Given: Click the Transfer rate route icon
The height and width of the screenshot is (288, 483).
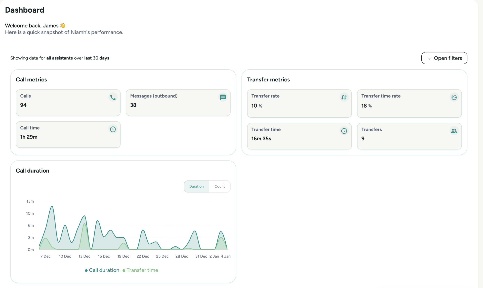Looking at the screenshot, I should 344,97.
